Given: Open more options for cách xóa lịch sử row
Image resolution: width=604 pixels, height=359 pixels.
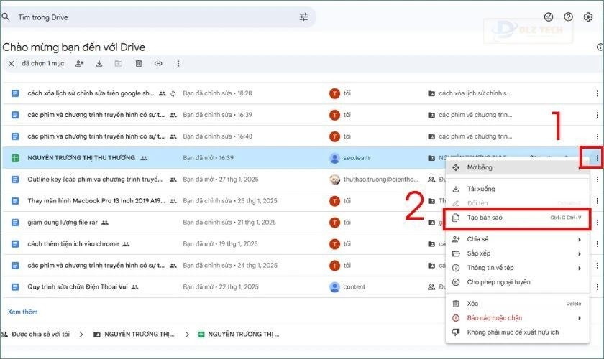Looking at the screenshot, I should (x=597, y=93).
